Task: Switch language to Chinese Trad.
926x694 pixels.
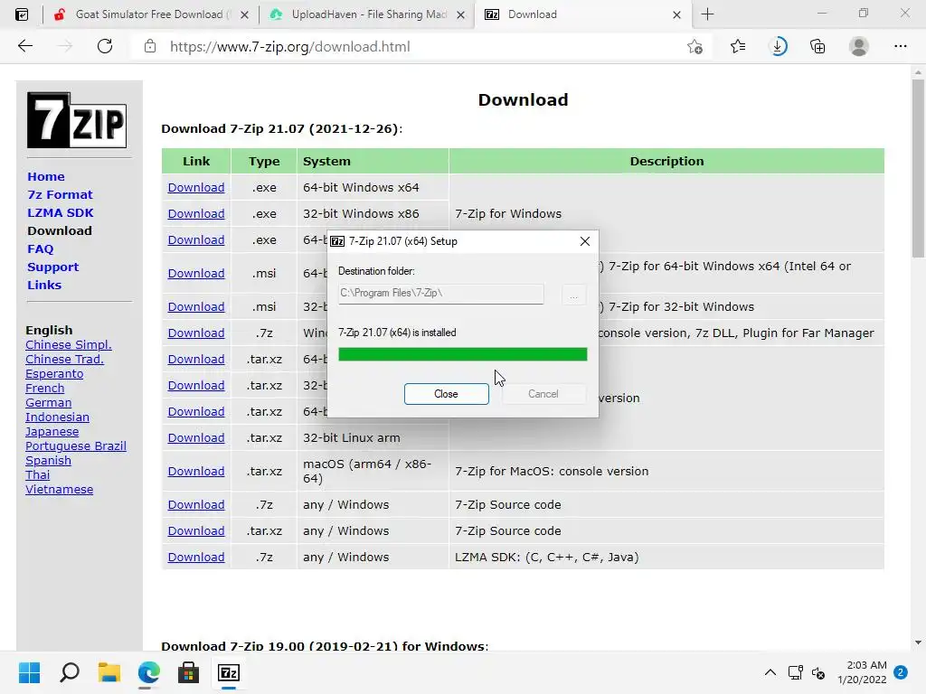Action: [64, 359]
